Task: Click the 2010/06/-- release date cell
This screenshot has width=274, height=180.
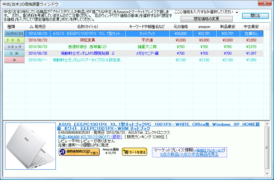Action: 38,60
